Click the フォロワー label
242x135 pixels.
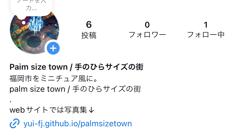(x=147, y=35)
